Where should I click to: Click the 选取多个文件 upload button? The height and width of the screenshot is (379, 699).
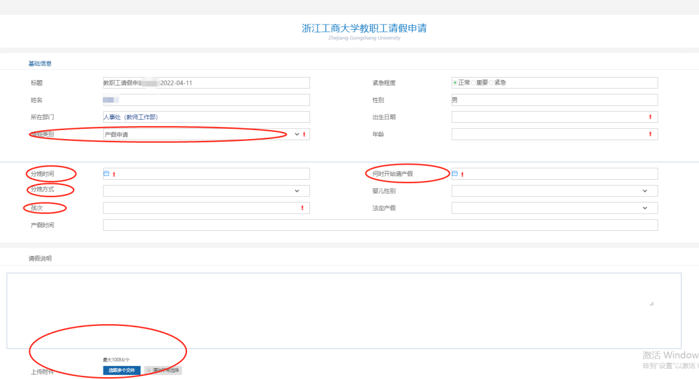click(x=122, y=370)
